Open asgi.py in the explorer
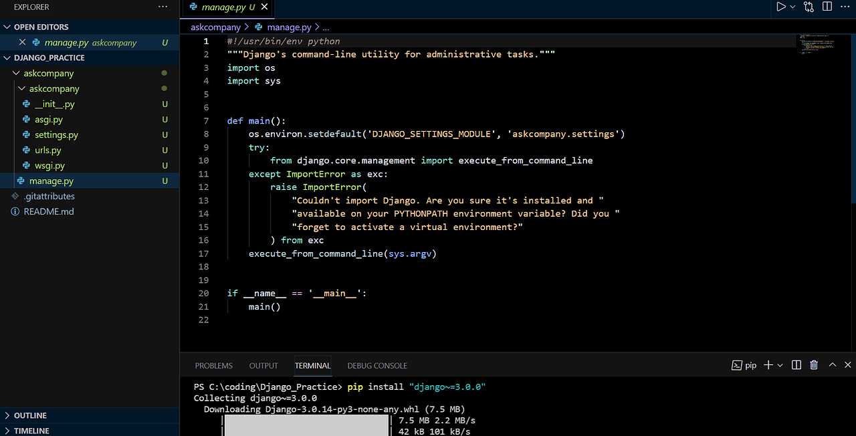 49,119
